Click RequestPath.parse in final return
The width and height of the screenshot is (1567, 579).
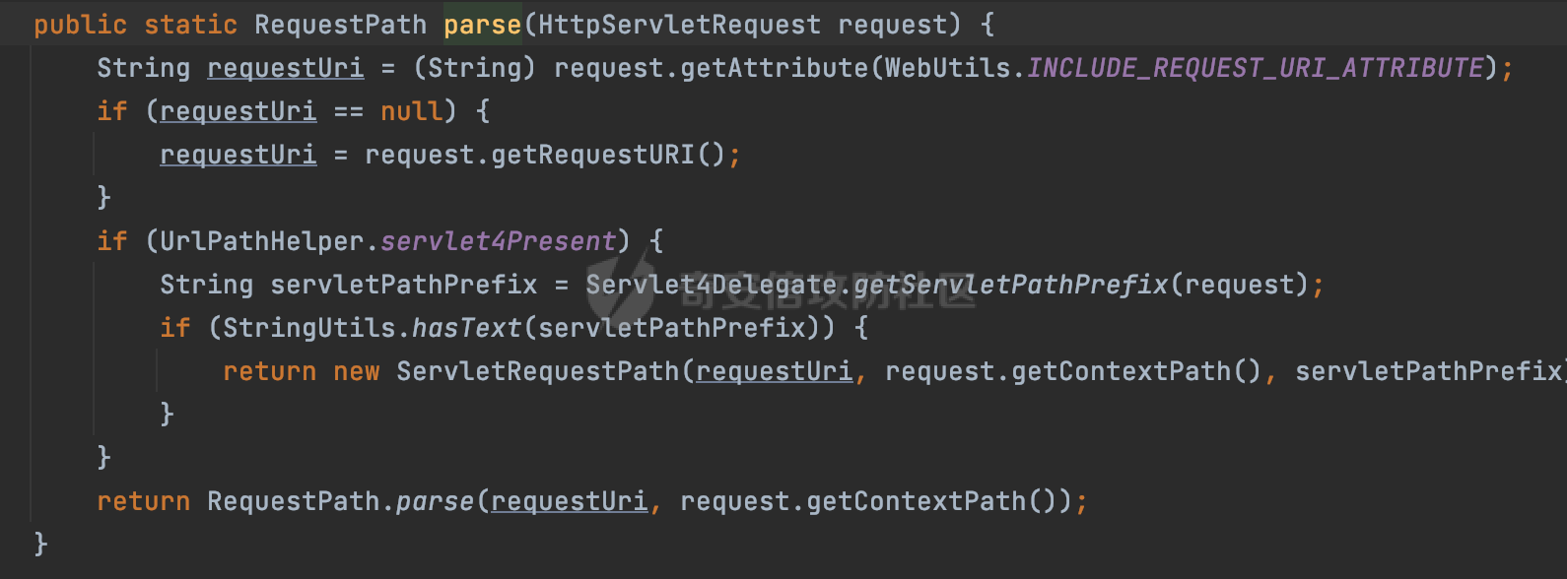coord(340,501)
